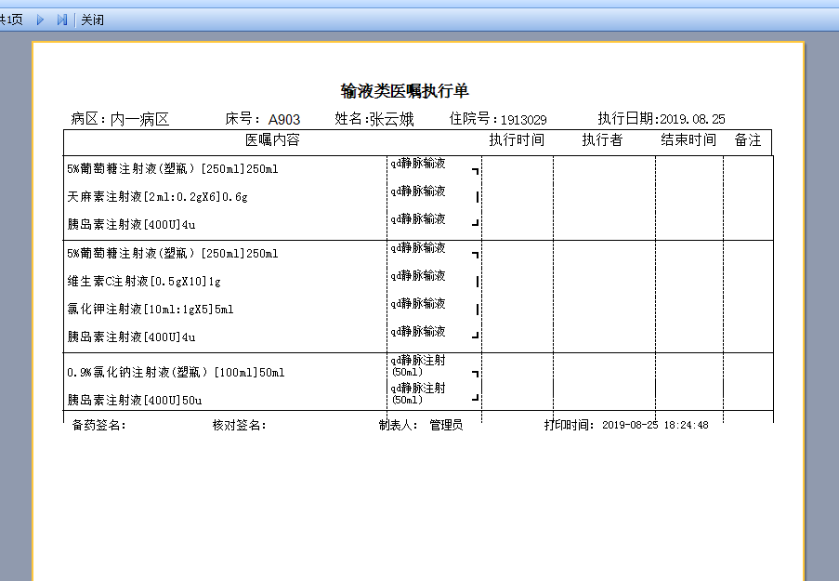Image resolution: width=839 pixels, height=581 pixels.
Task: Close the print preview with 关闭
Action: (92, 20)
